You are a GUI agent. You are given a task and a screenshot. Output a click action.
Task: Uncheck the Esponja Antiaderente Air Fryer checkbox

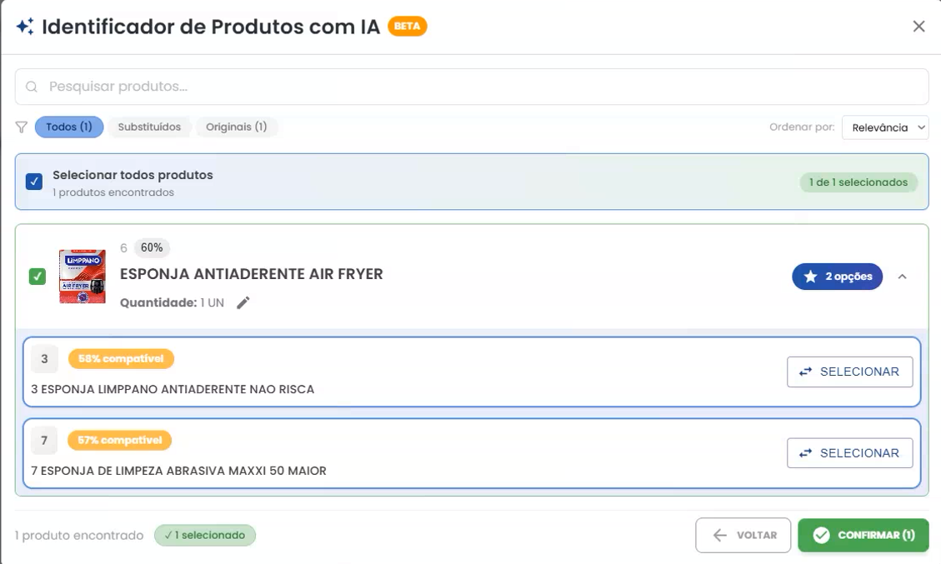(x=38, y=277)
